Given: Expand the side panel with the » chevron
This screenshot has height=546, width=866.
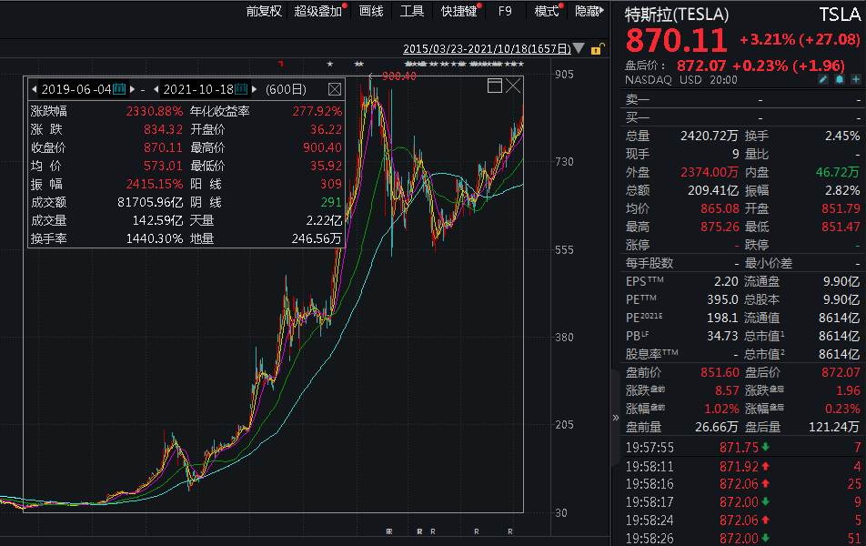Looking at the screenshot, I should (616, 418).
